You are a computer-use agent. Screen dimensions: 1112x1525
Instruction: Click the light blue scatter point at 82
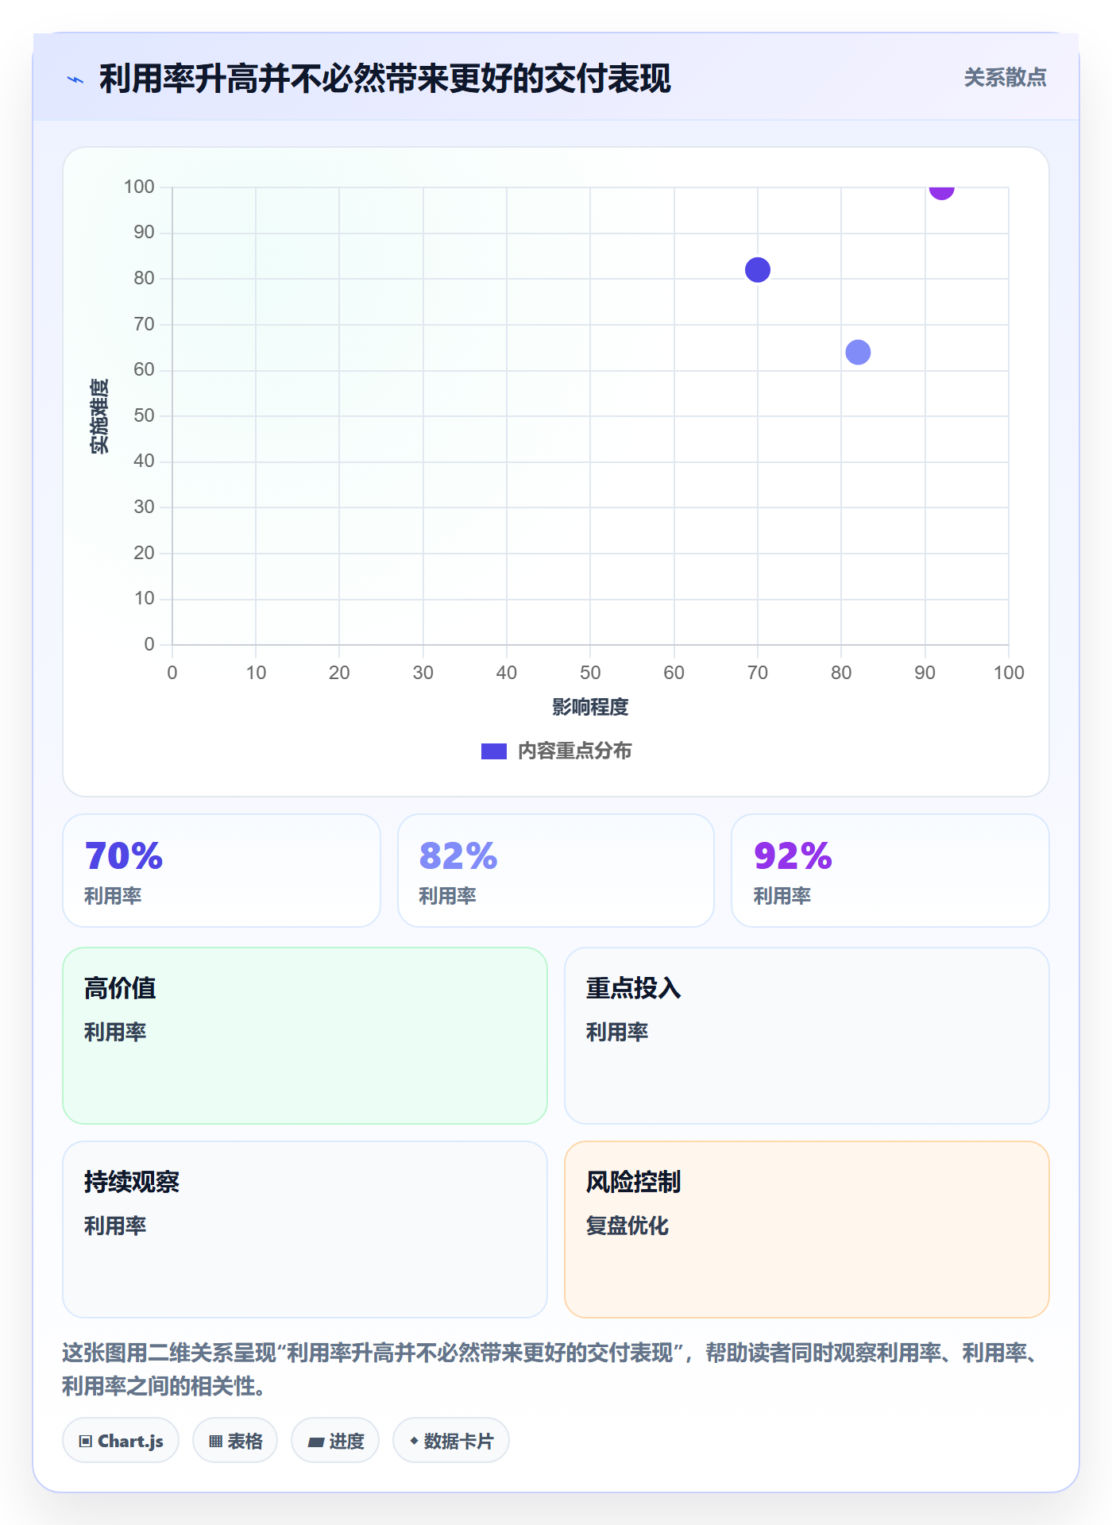(x=858, y=352)
